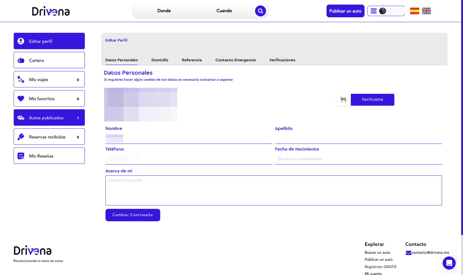Click the Fecha de Nacimiento birthday field
This screenshot has height=275, width=463.
[358, 159]
